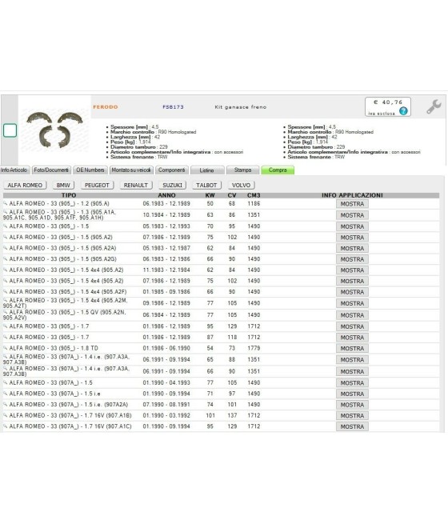Open the Componenti tab

(171, 170)
